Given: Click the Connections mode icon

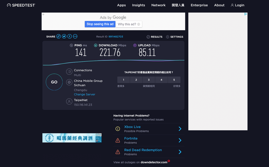Looking at the screenshot, I should click(69, 72).
